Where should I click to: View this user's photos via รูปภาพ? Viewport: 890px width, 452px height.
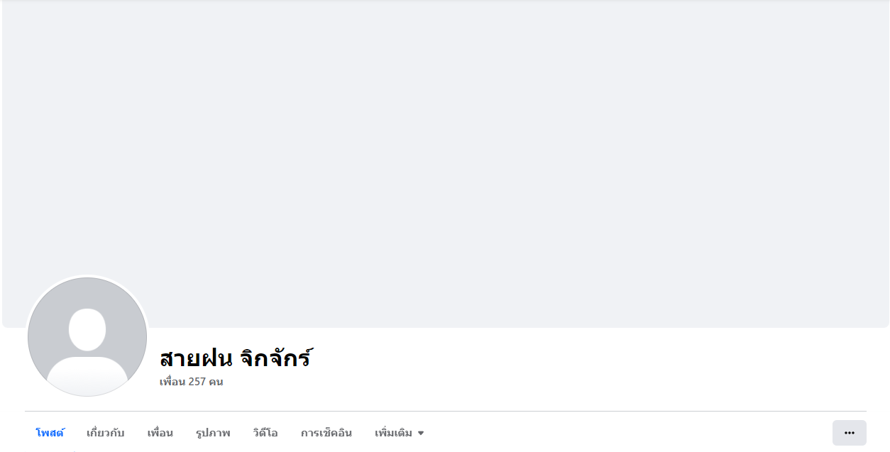[x=213, y=433]
